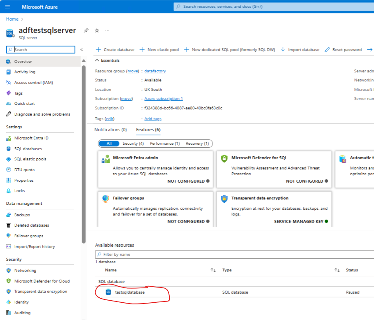Click Create database command
The image size is (374, 320).
coord(115,49)
